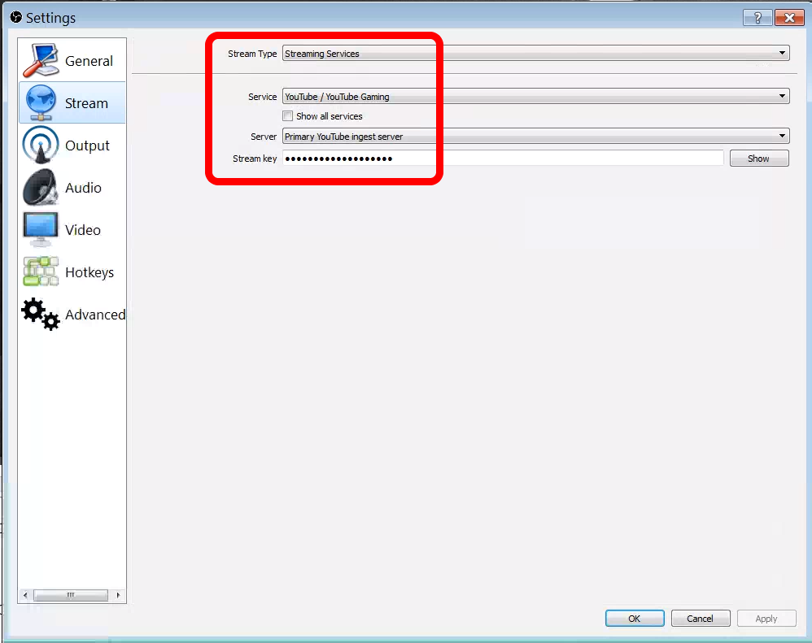The height and width of the screenshot is (643, 812).
Task: Click the sidebar horizontal scrollbar thumb
Action: pyautogui.click(x=71, y=595)
